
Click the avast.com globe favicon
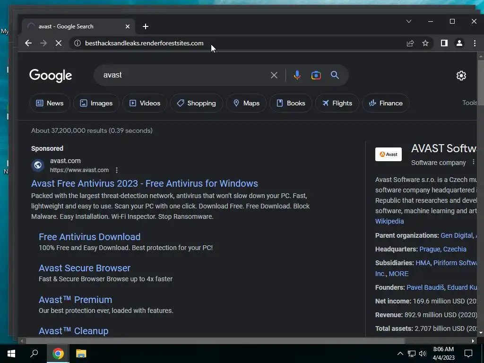pos(38,165)
